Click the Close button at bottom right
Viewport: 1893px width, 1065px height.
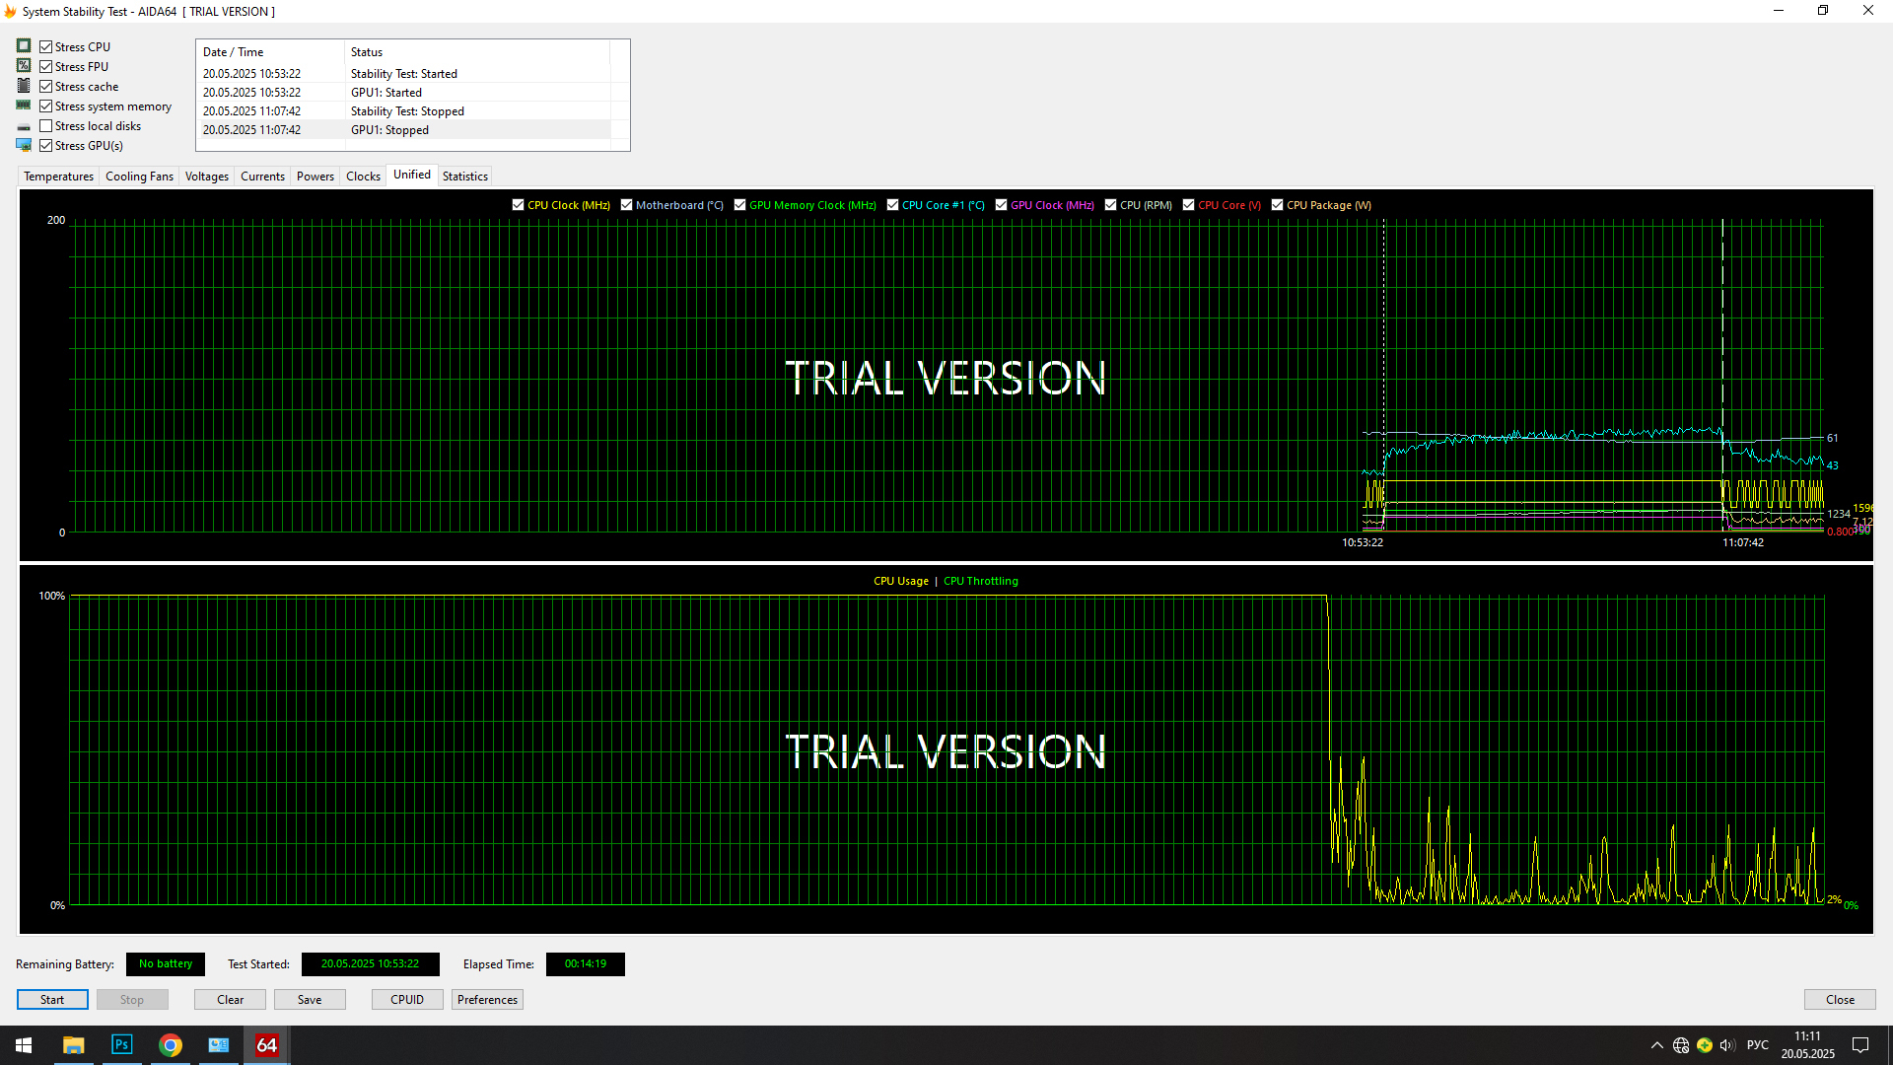pyautogui.click(x=1840, y=1000)
